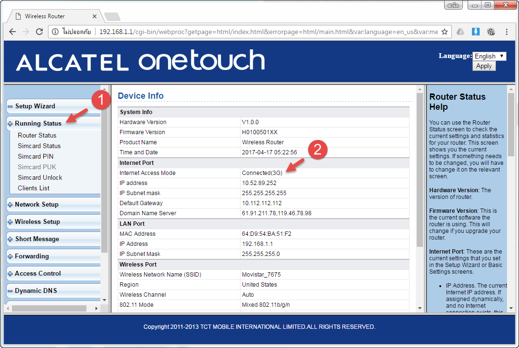Open Simcard Unlock page
The image size is (519, 348).
(x=40, y=177)
